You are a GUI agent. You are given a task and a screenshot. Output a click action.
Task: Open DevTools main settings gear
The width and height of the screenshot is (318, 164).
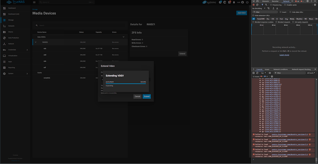pos(307,1)
